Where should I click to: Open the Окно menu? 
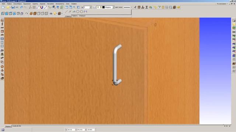(x=67, y=4)
